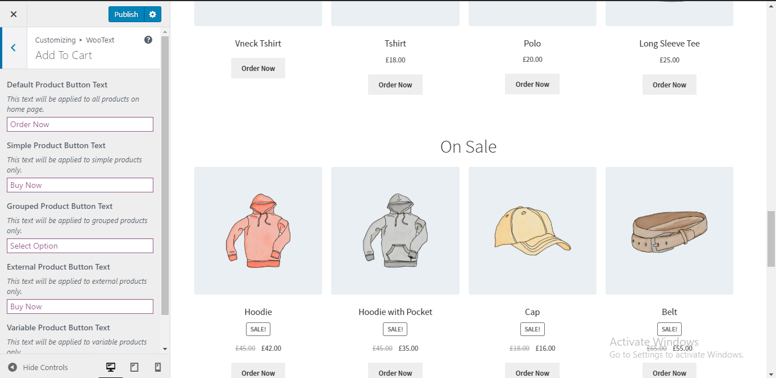The height and width of the screenshot is (378, 776).
Task: Edit the Grouped Product Button Text field
Action: 80,246
